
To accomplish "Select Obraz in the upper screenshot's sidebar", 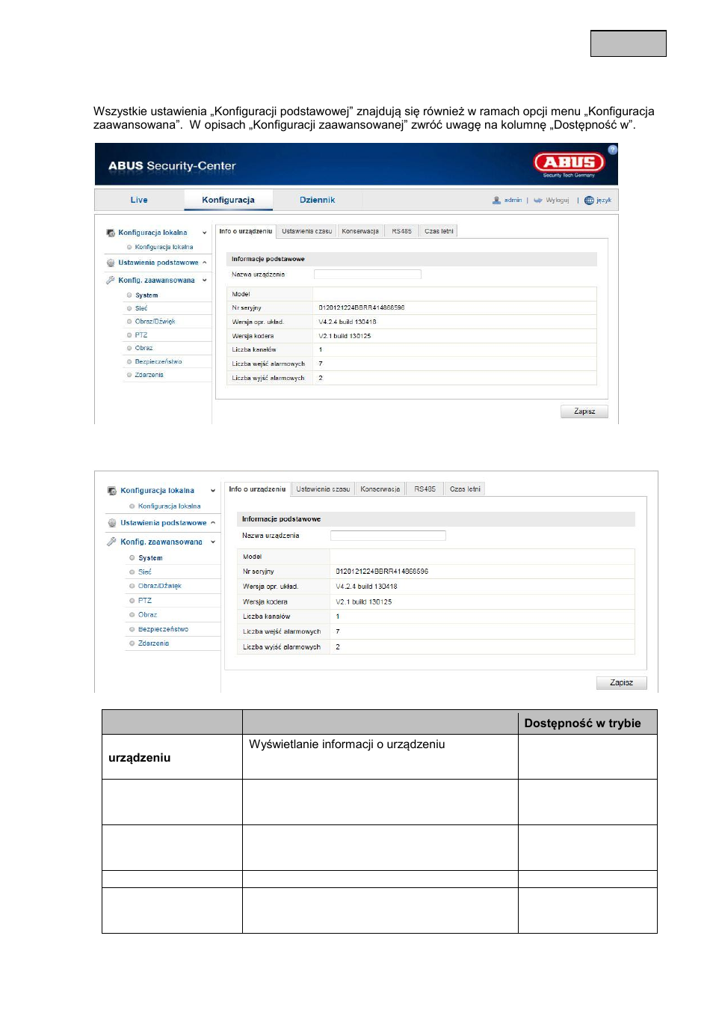I will click(x=143, y=348).
